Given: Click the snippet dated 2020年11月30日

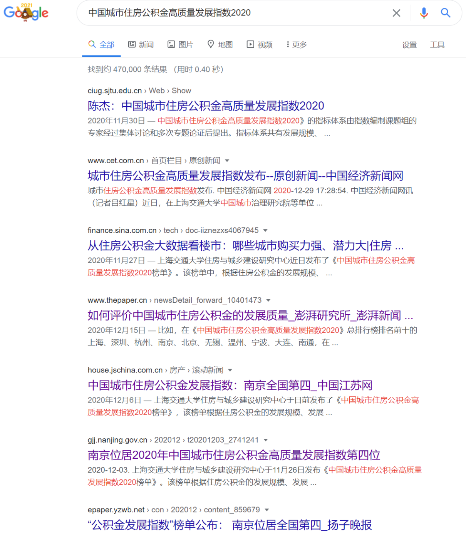Looking at the screenshot, I should click(x=252, y=127).
